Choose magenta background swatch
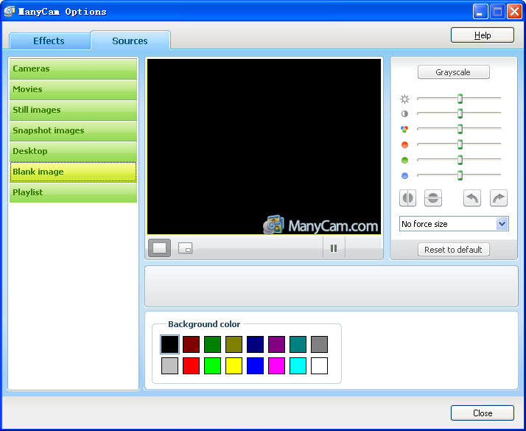 pos(276,365)
